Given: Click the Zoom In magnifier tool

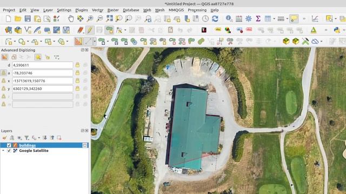Looking at the screenshot, I should 90,19.
